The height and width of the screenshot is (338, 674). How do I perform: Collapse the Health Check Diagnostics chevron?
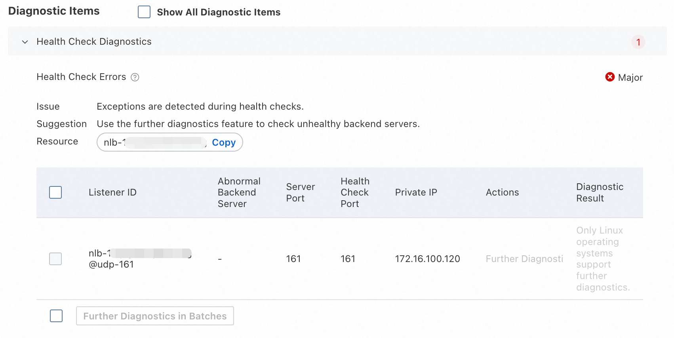(25, 42)
